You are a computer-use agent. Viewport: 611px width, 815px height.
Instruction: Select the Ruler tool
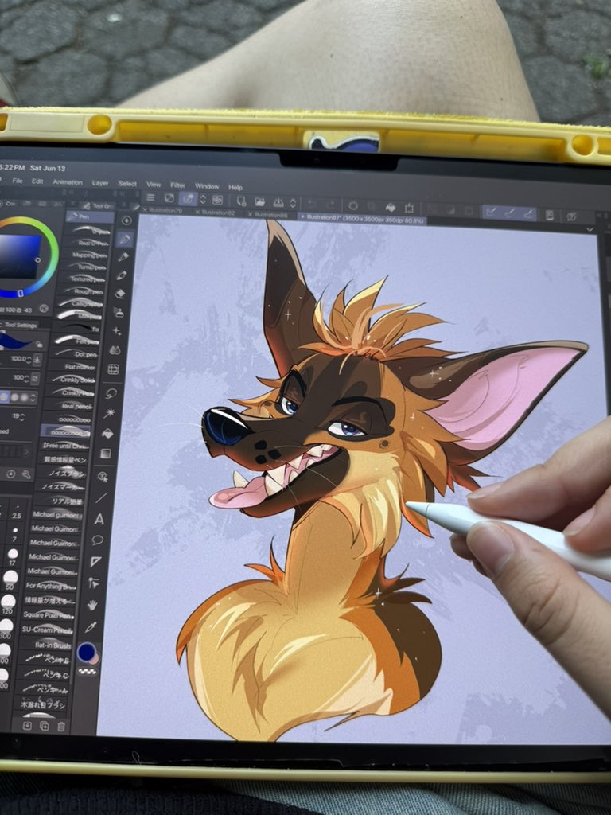coord(95,561)
